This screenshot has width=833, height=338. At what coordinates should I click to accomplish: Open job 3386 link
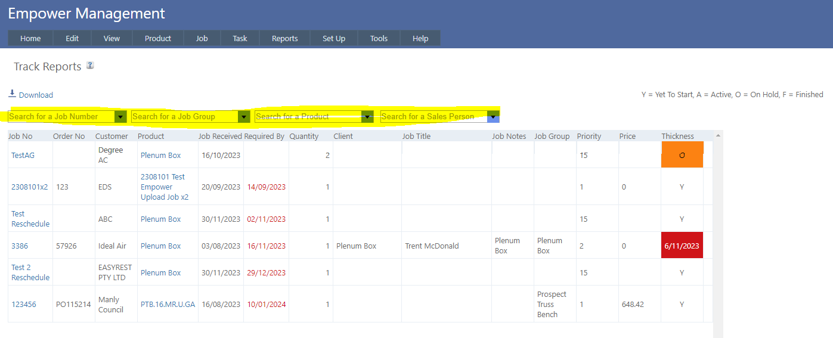click(x=20, y=246)
